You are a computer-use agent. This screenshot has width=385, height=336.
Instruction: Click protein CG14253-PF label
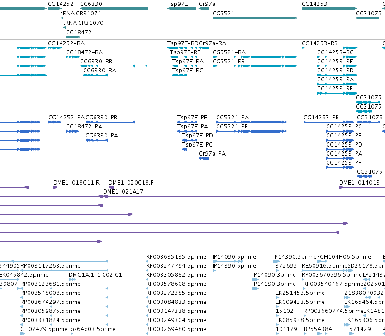tap(343, 163)
